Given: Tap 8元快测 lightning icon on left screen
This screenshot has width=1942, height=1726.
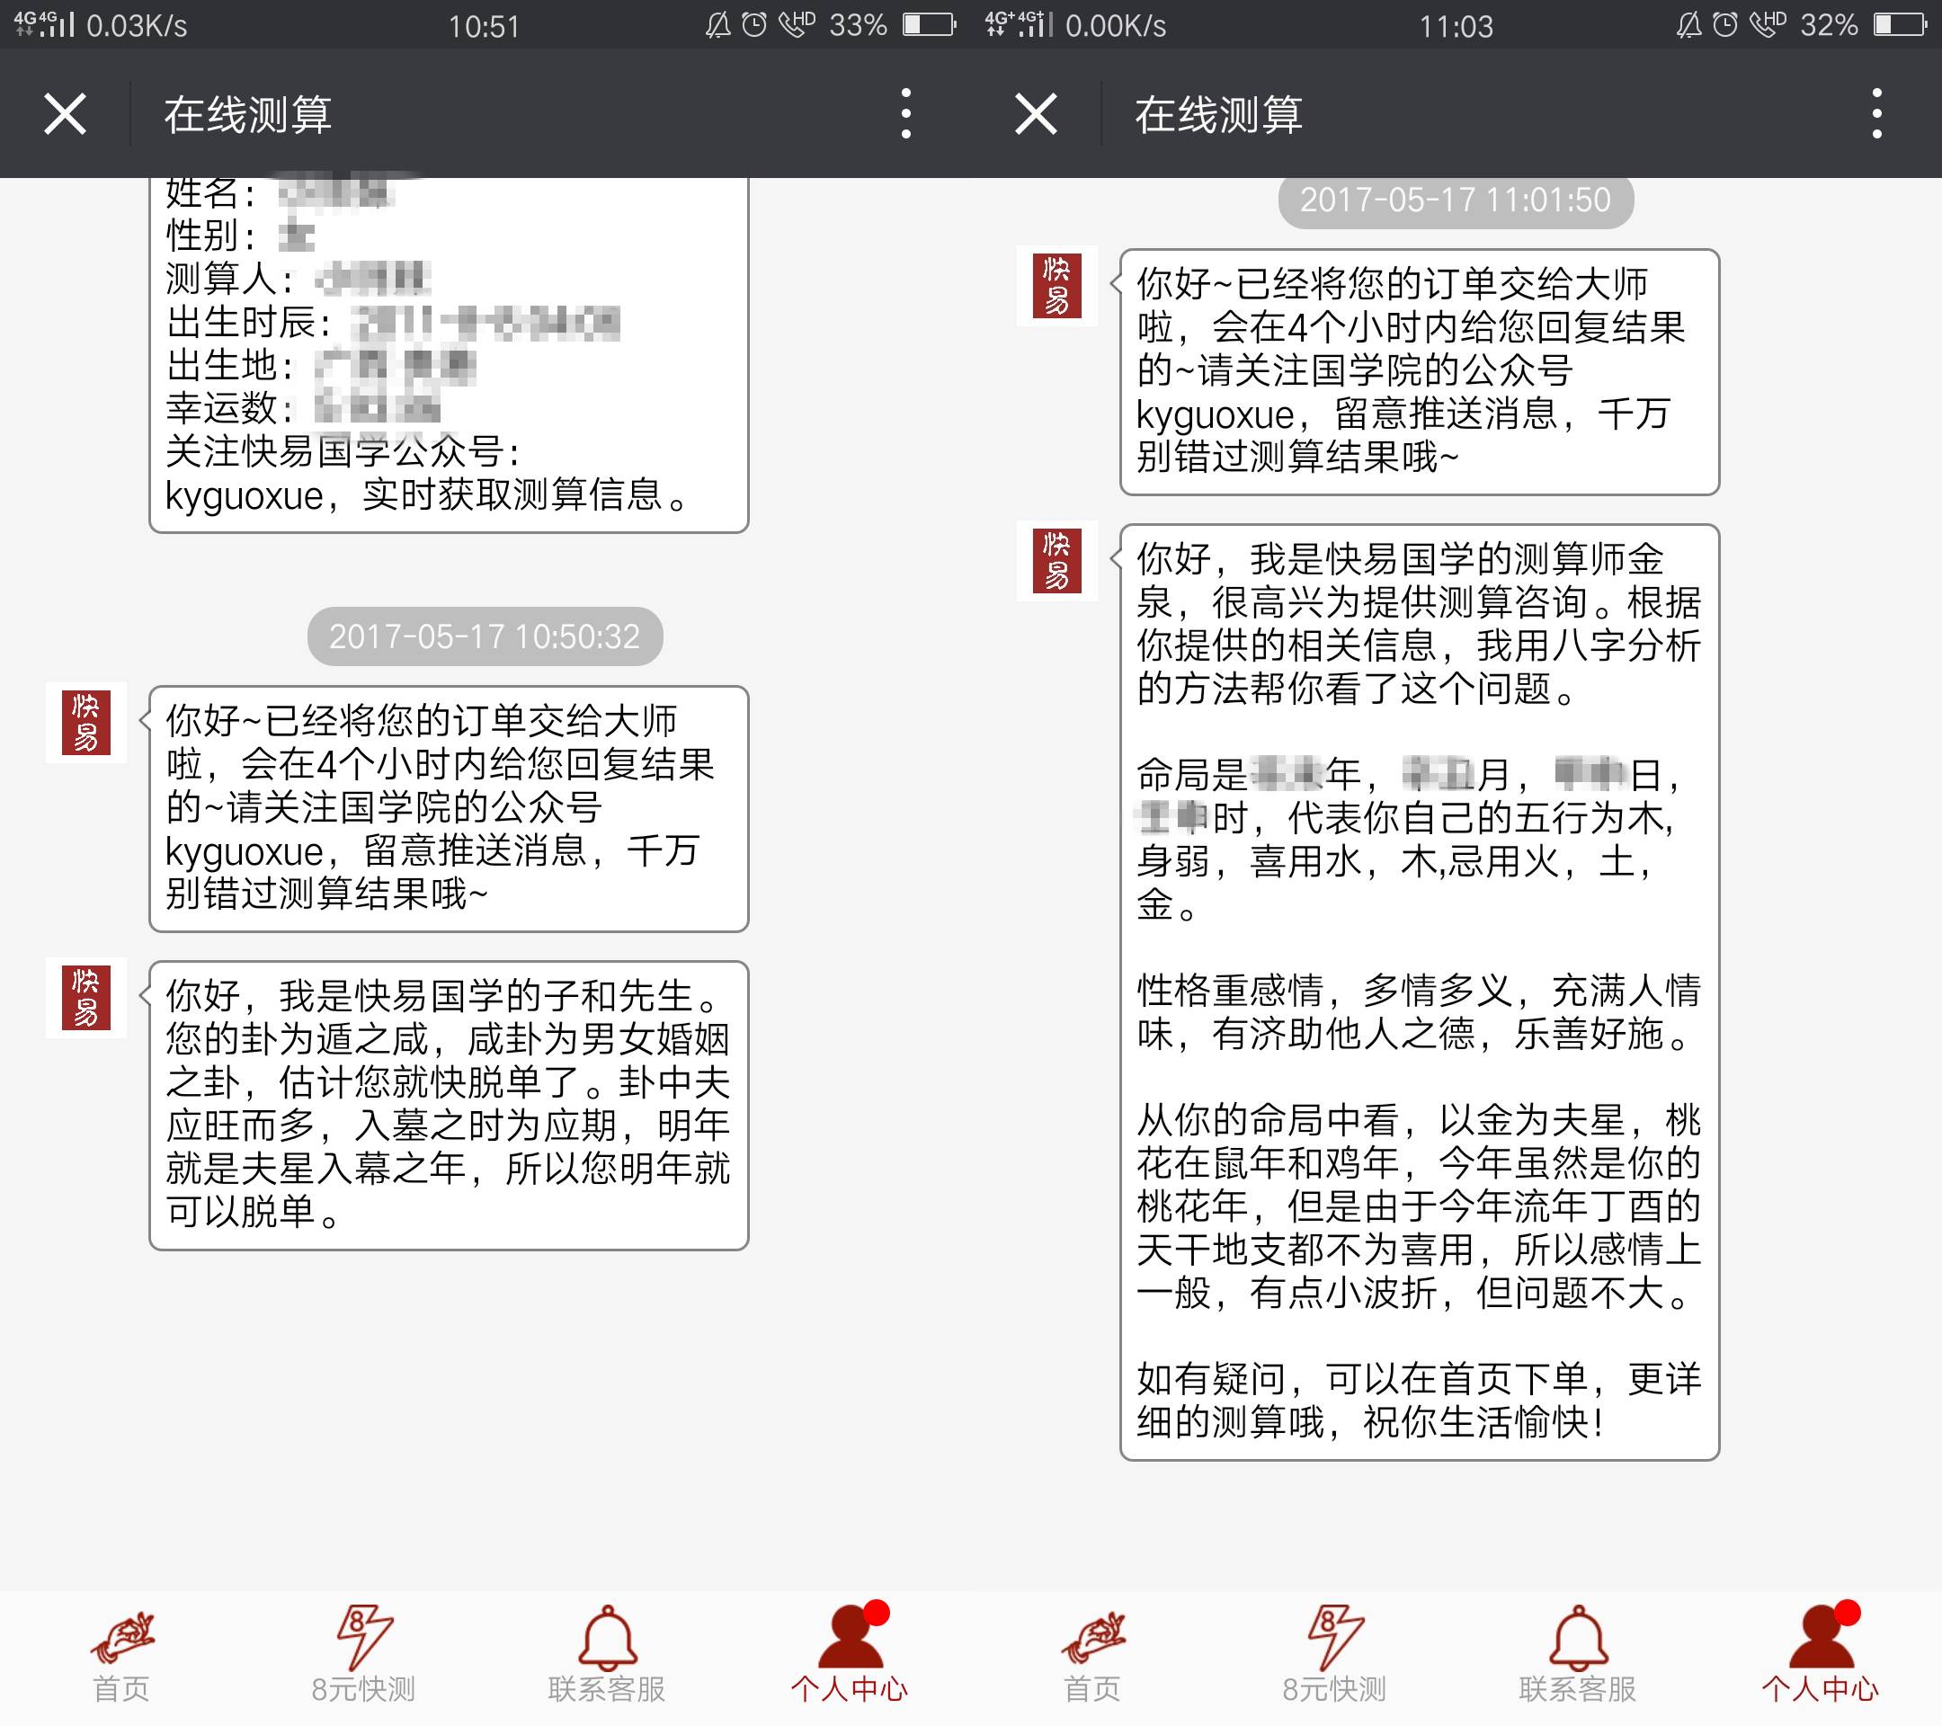Looking at the screenshot, I should (364, 1638).
